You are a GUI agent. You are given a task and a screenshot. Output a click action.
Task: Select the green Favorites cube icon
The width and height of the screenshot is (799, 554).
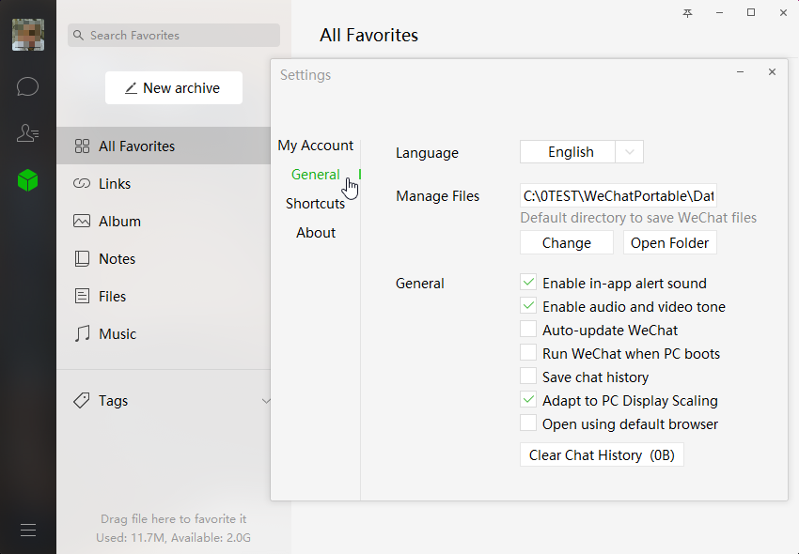(27, 180)
